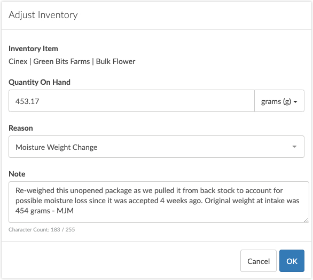Click the Green Bits Farms text
Screen dimensions: 313x280
[61, 61]
